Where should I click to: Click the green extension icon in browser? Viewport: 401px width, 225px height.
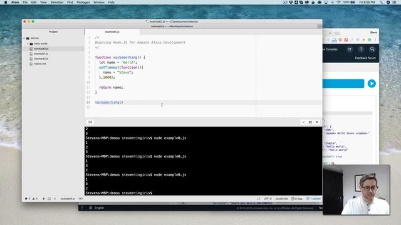point(370,40)
